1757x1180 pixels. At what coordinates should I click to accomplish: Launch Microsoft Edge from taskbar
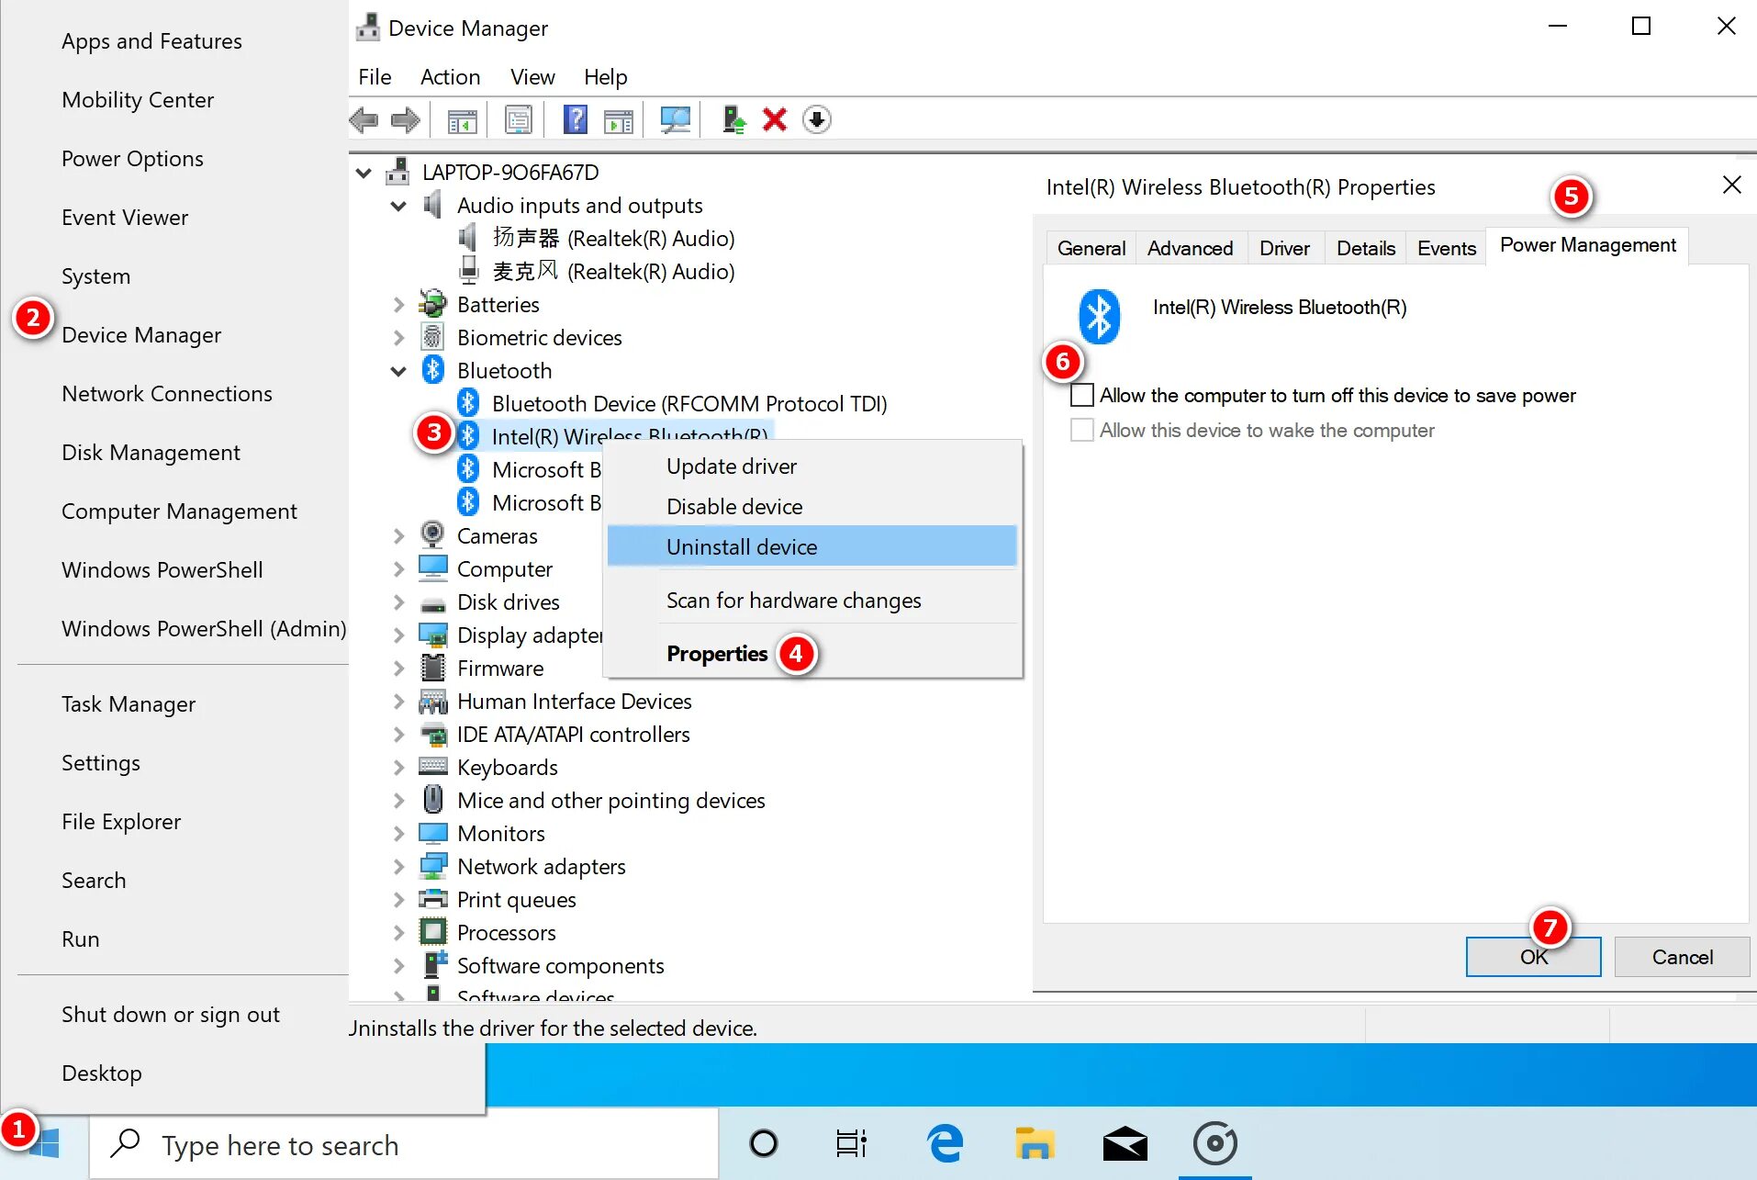[945, 1144]
